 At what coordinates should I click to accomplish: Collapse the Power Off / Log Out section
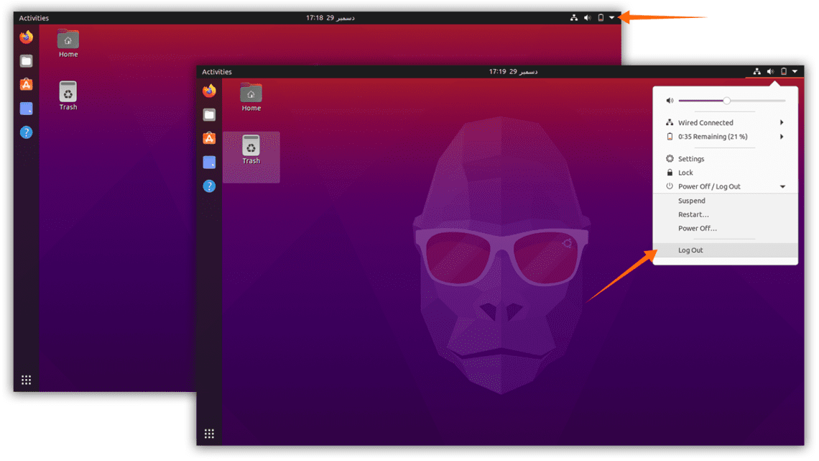click(x=782, y=186)
